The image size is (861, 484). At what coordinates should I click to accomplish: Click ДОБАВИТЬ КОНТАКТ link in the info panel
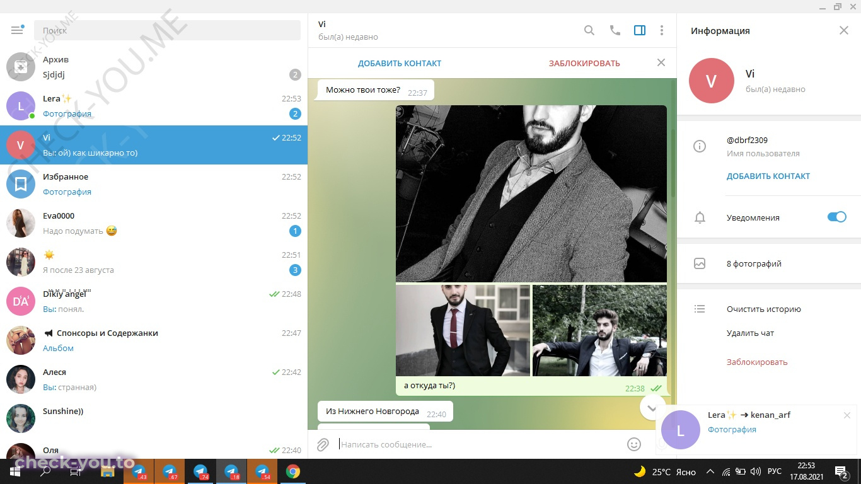tap(768, 176)
